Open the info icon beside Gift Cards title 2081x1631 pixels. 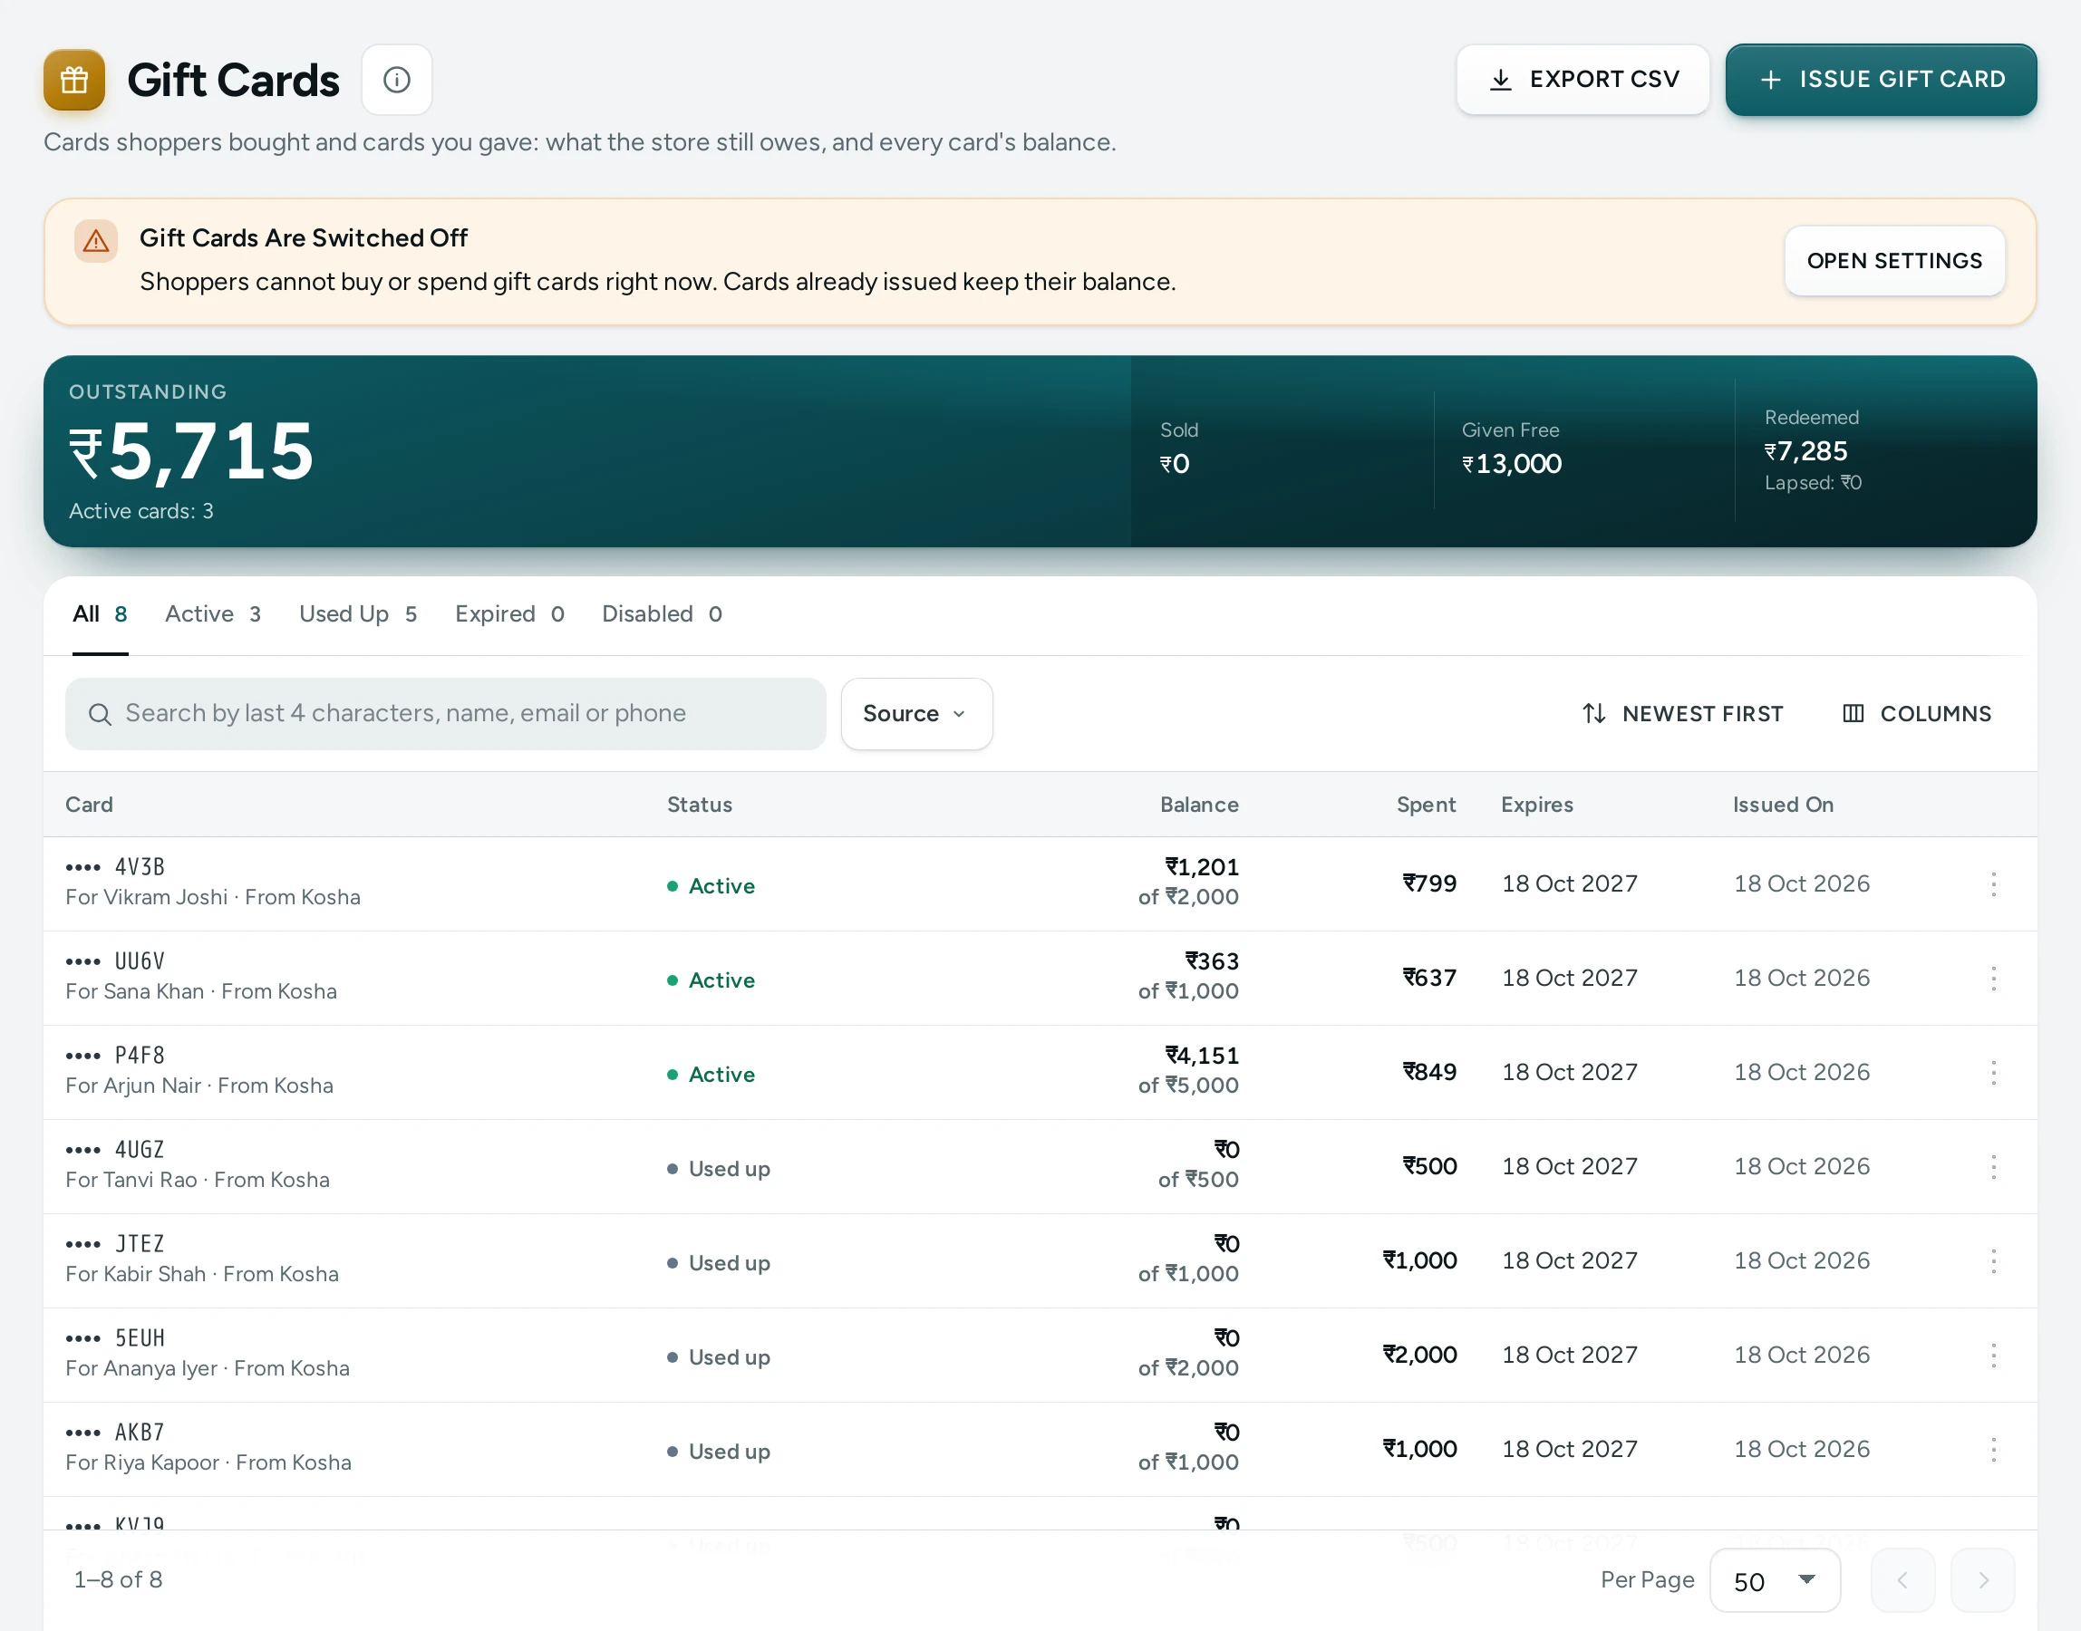(x=397, y=81)
